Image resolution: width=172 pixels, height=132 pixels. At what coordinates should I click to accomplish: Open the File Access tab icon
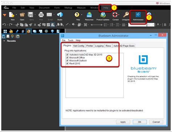[x=29, y=31]
